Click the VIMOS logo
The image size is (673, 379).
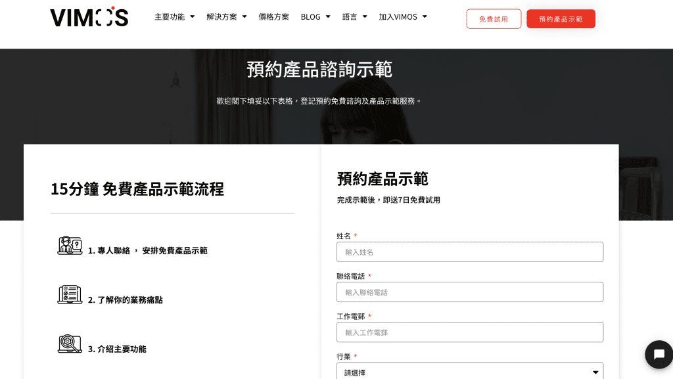coord(89,17)
